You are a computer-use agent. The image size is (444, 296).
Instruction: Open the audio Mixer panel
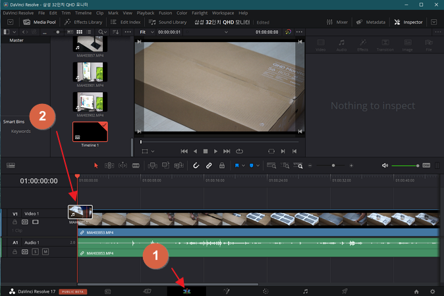coord(337,22)
